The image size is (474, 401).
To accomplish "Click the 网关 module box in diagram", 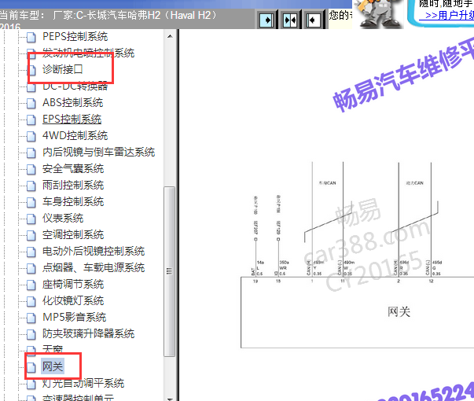I will (x=358, y=312).
